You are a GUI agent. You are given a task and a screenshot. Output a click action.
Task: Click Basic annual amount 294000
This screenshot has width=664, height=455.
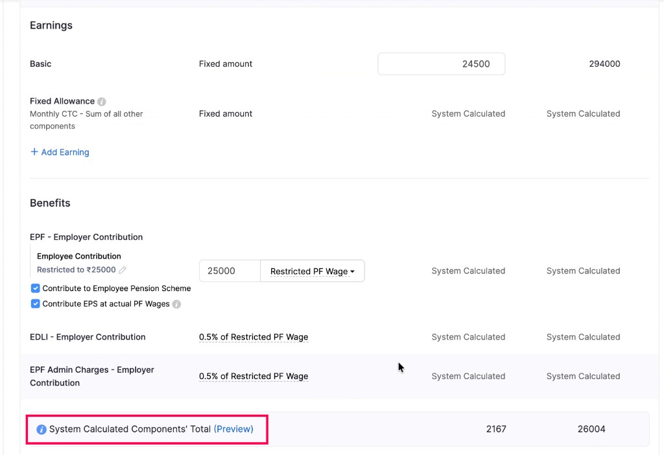(604, 64)
